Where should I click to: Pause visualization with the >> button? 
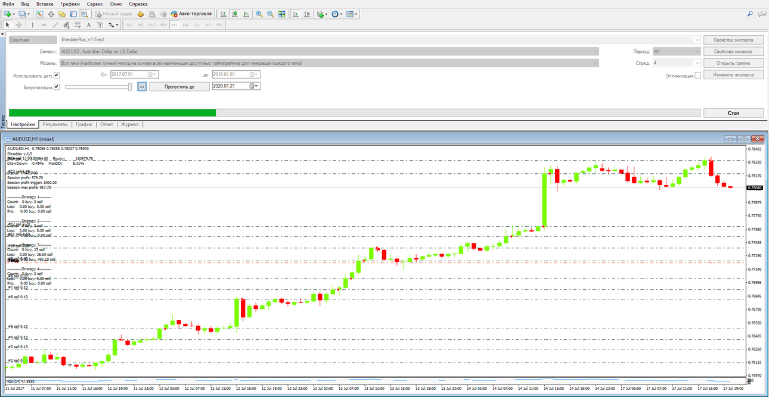[142, 86]
